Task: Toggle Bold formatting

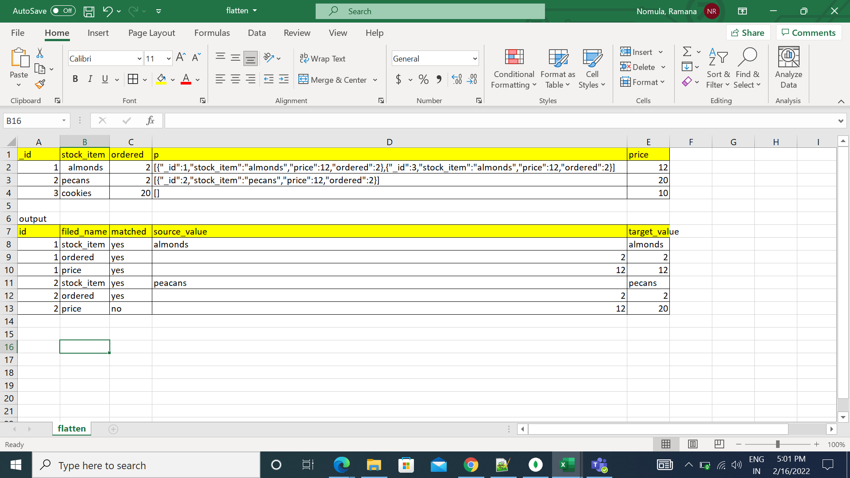Action: pyautogui.click(x=75, y=79)
